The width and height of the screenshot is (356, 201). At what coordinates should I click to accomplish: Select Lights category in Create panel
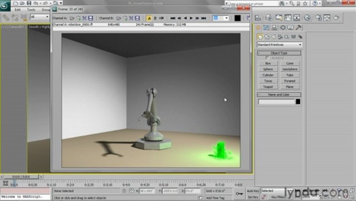click(x=274, y=37)
